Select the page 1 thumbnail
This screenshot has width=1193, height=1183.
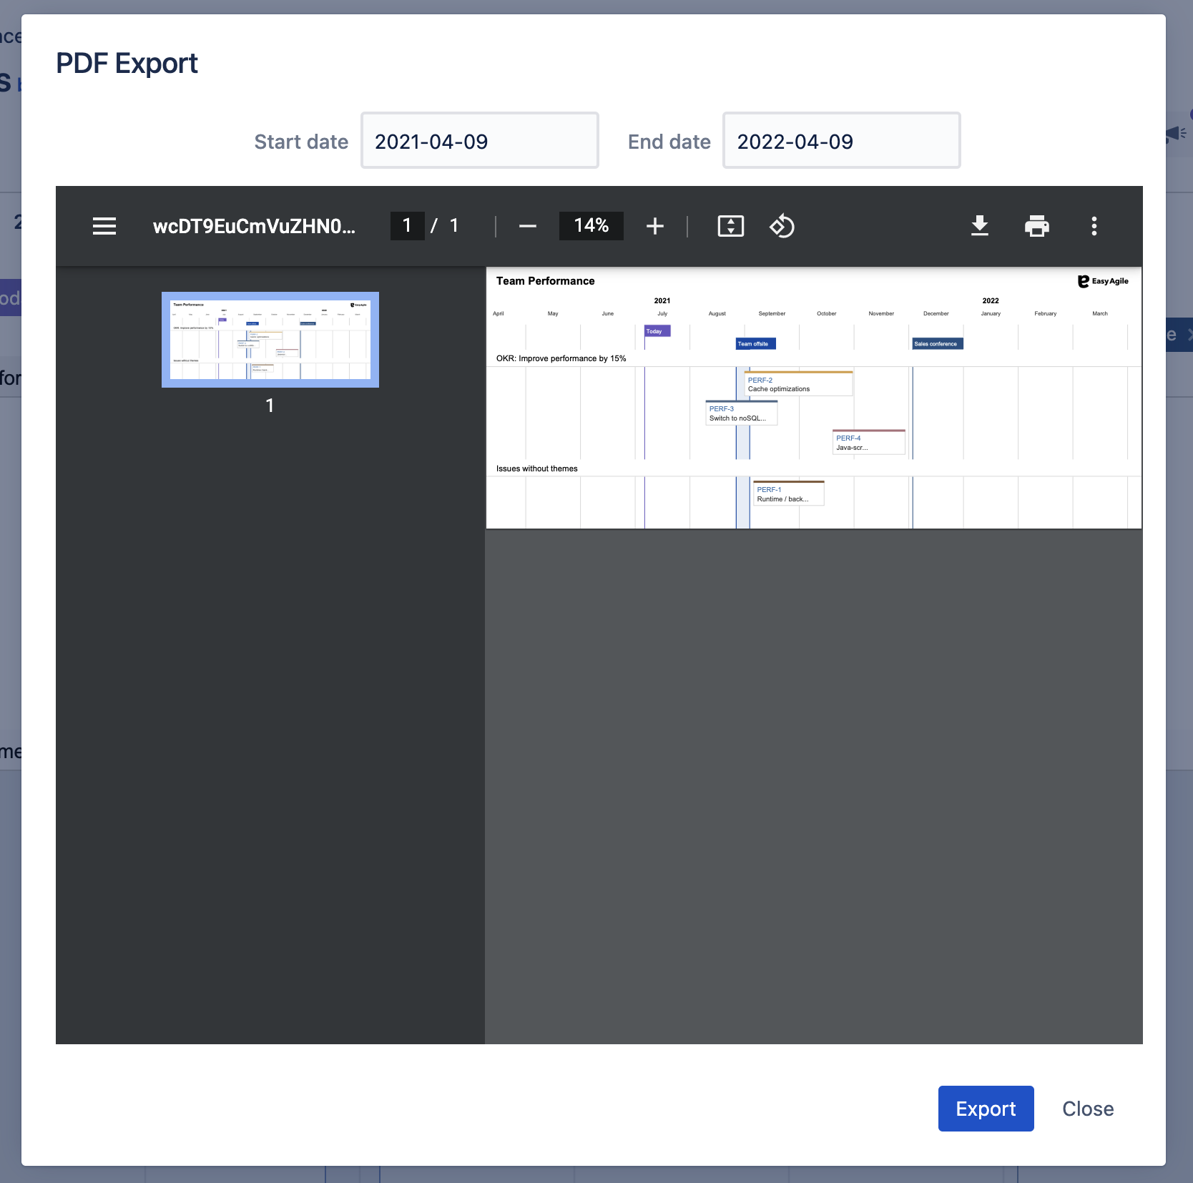(270, 340)
